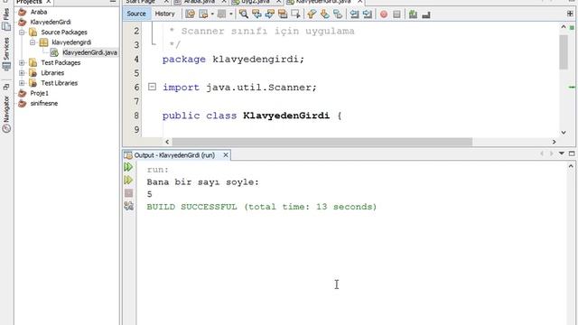
Task: Start macro recording with the red circle
Action: (x=384, y=14)
